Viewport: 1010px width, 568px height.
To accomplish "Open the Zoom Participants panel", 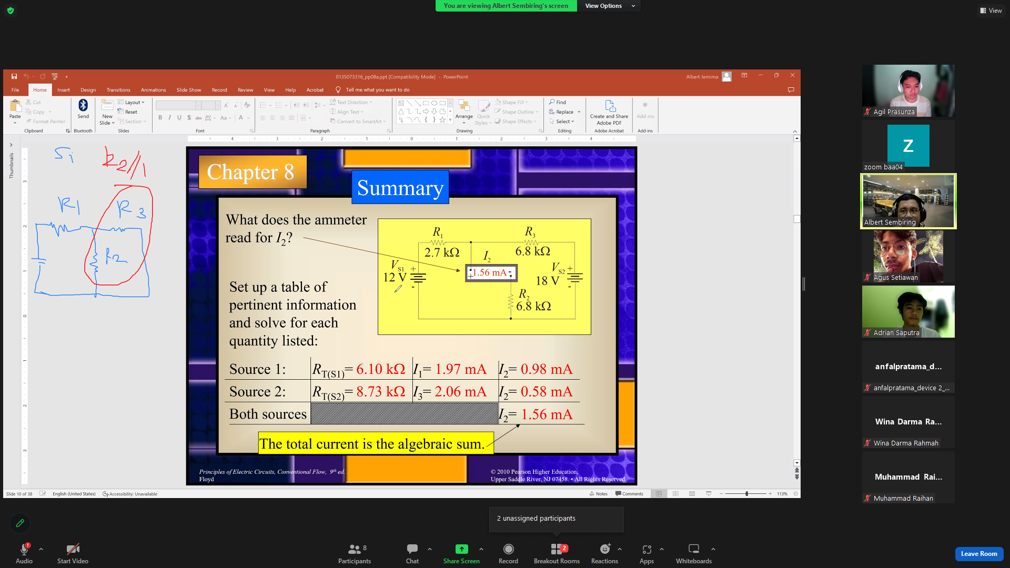I will pos(355,554).
